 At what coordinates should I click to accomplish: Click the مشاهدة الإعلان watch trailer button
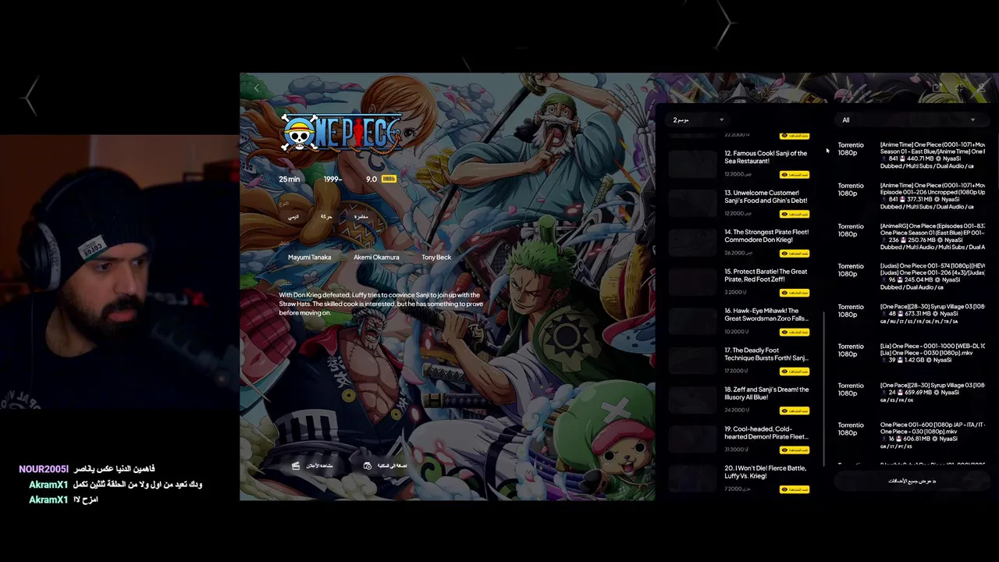(x=312, y=465)
